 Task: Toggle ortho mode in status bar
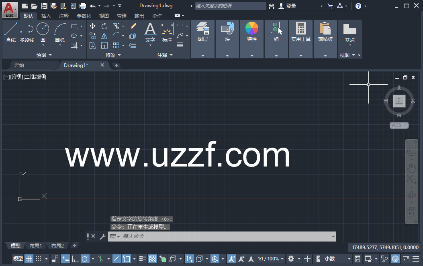point(76,259)
